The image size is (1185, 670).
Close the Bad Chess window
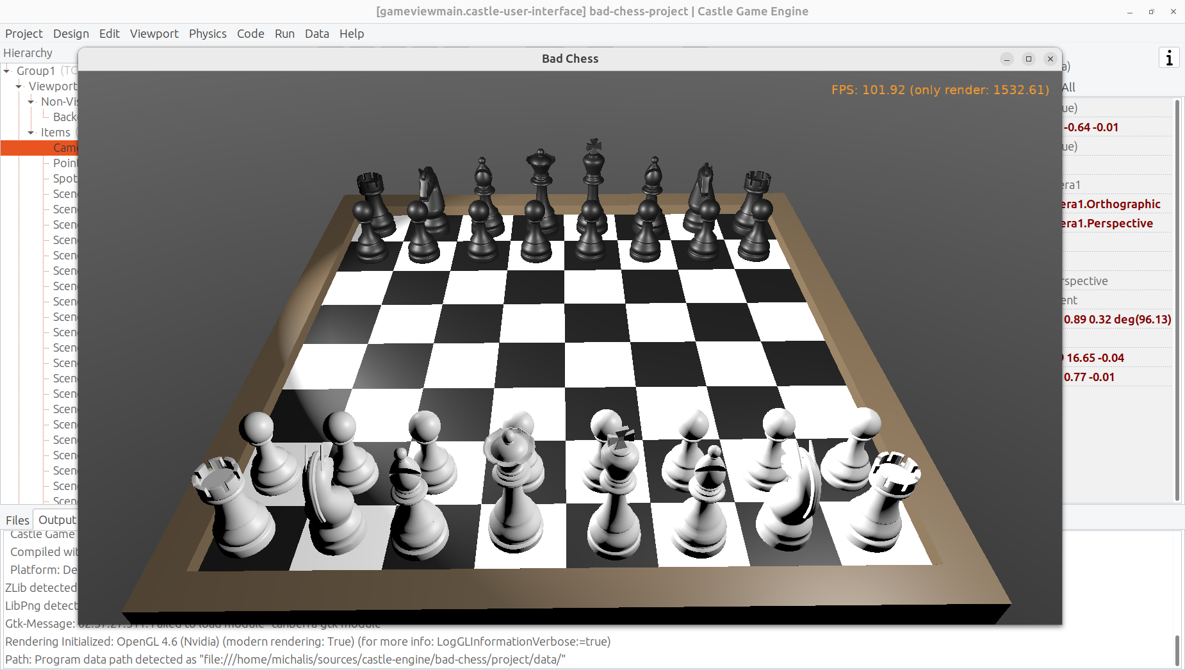1050,59
